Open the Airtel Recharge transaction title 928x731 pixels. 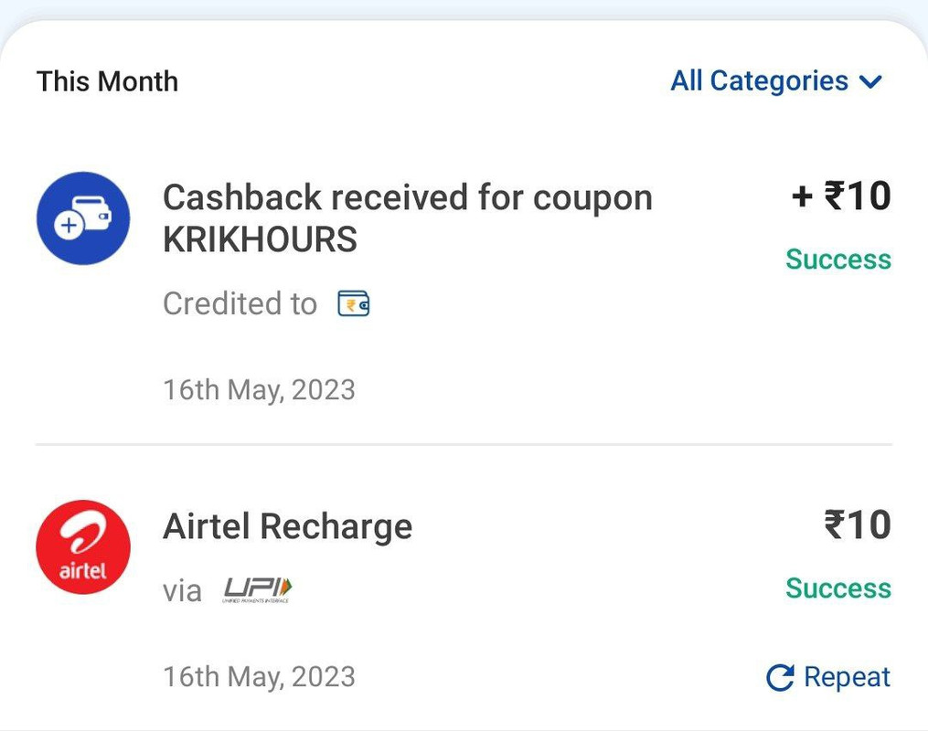point(288,526)
